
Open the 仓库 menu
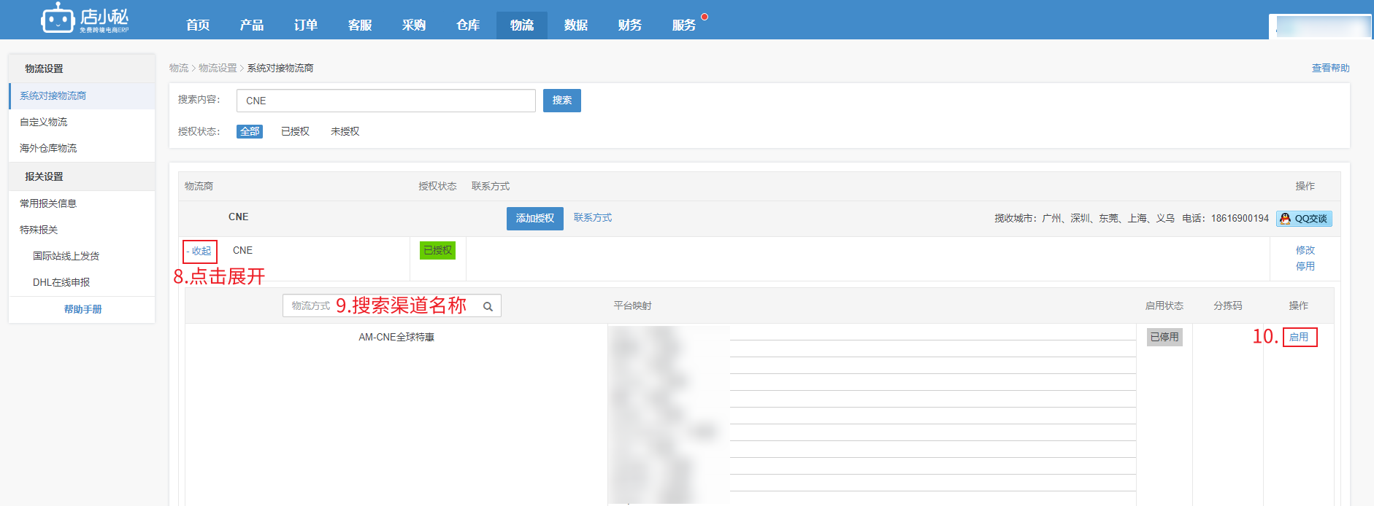(468, 25)
